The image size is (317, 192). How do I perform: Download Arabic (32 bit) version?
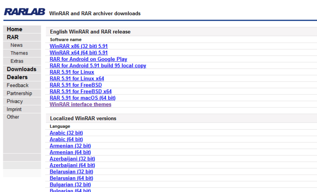pyautogui.click(x=66, y=133)
